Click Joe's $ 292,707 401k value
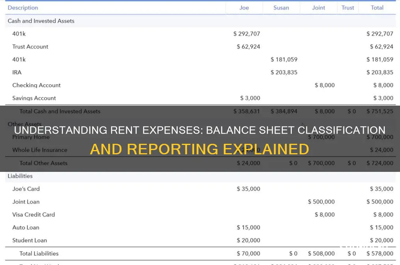 pos(247,34)
